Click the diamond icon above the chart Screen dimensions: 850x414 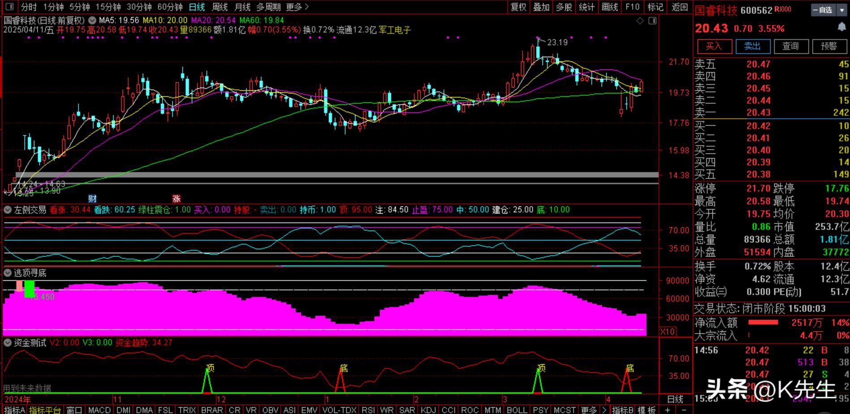(640, 21)
